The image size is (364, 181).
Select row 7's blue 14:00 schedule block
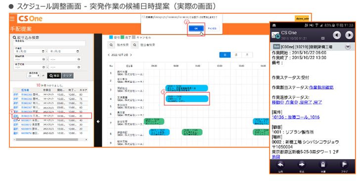[261, 121]
